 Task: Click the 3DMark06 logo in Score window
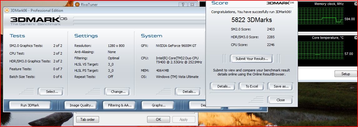pyautogui.click(x=280, y=3)
